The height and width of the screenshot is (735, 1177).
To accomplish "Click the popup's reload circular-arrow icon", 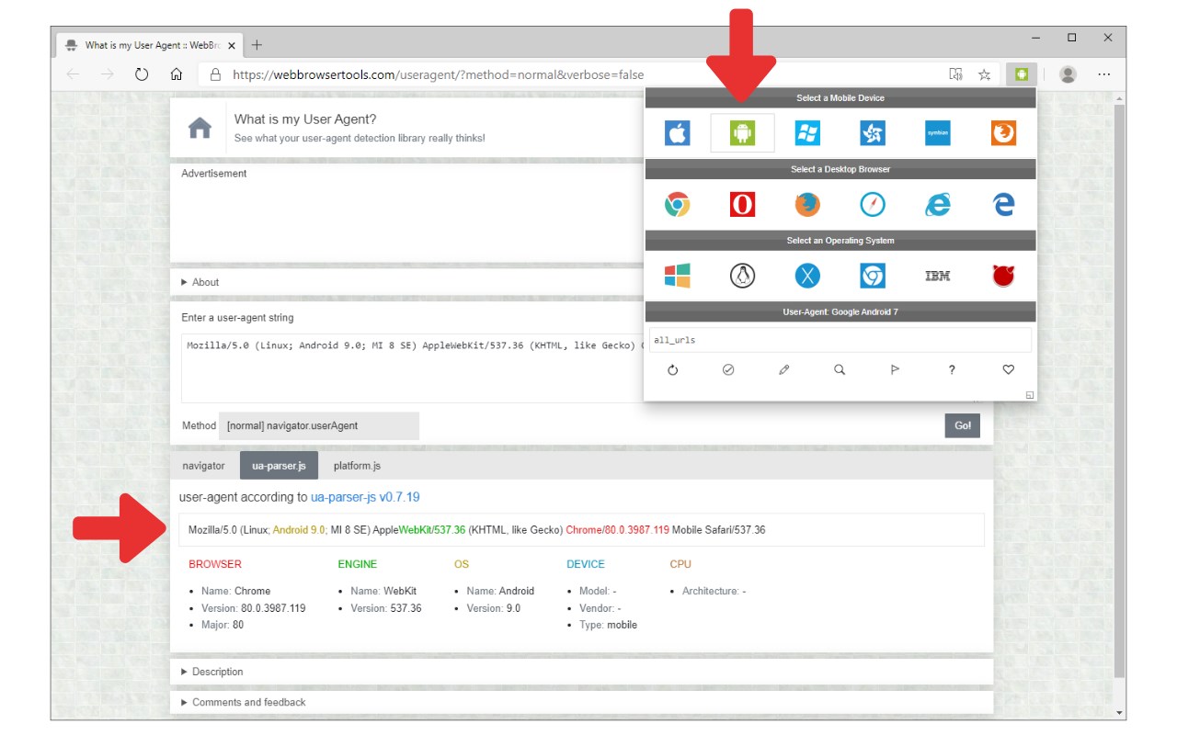I will coord(672,369).
